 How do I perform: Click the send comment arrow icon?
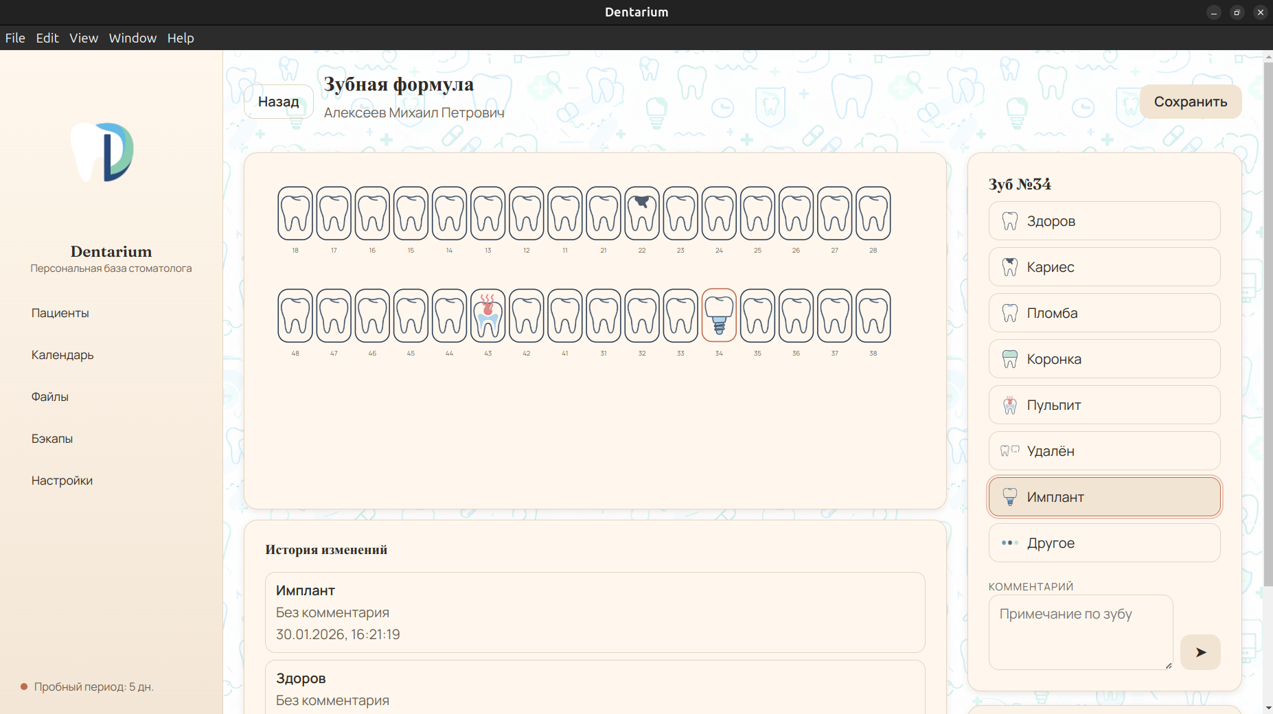click(x=1200, y=652)
